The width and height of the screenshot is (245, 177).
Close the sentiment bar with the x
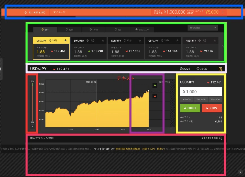33,127
